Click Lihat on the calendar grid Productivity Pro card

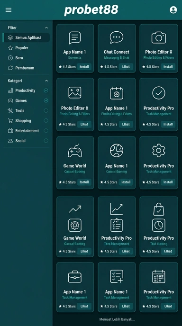[168, 306]
